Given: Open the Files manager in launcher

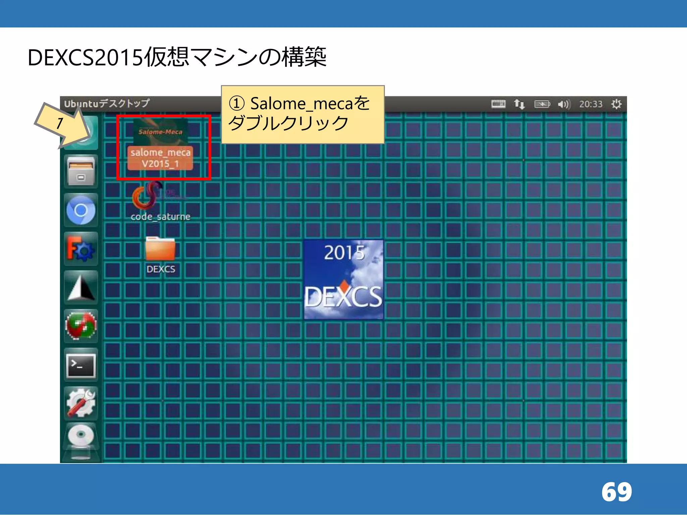Looking at the screenshot, I should [x=81, y=171].
